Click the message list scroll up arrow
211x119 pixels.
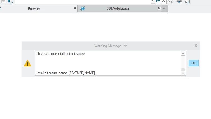pyautogui.click(x=183, y=53)
